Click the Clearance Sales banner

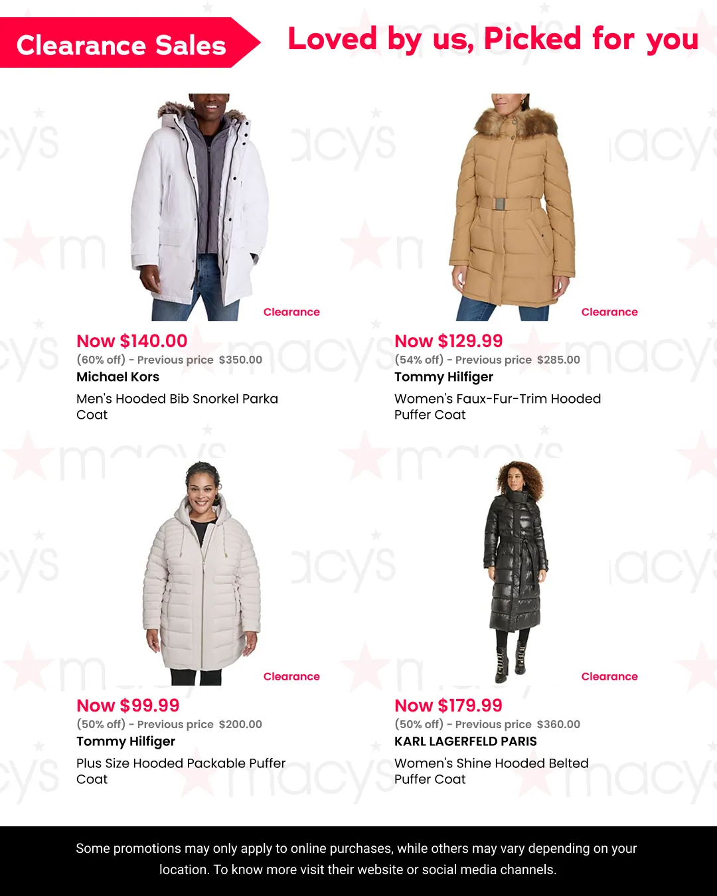pyautogui.click(x=129, y=43)
